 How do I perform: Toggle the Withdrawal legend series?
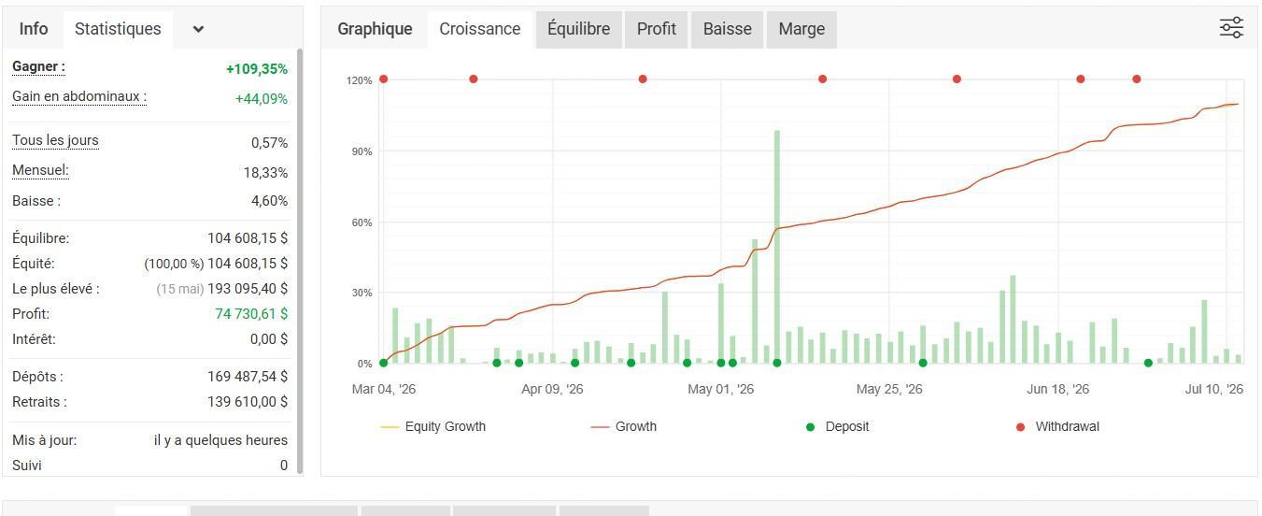1057,426
